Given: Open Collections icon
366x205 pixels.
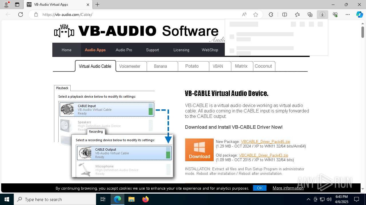Looking at the screenshot, I should click(310, 15).
